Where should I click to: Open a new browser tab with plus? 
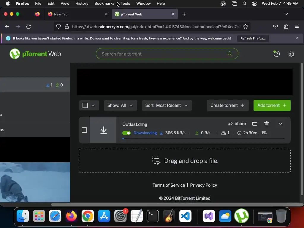click(184, 14)
